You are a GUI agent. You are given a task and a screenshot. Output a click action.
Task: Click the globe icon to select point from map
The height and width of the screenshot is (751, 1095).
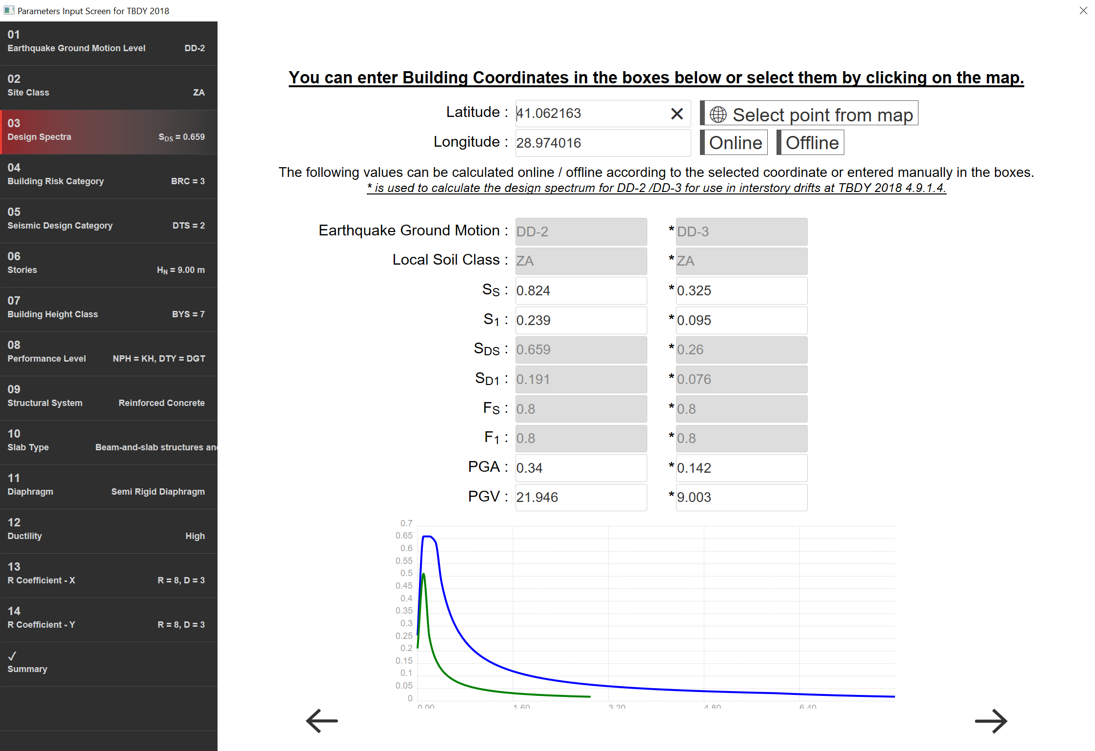click(x=718, y=115)
